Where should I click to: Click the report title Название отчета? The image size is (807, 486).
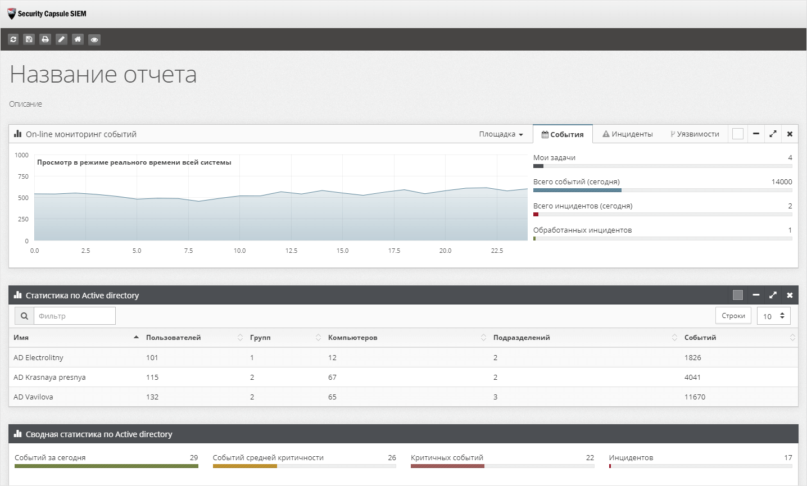(103, 75)
